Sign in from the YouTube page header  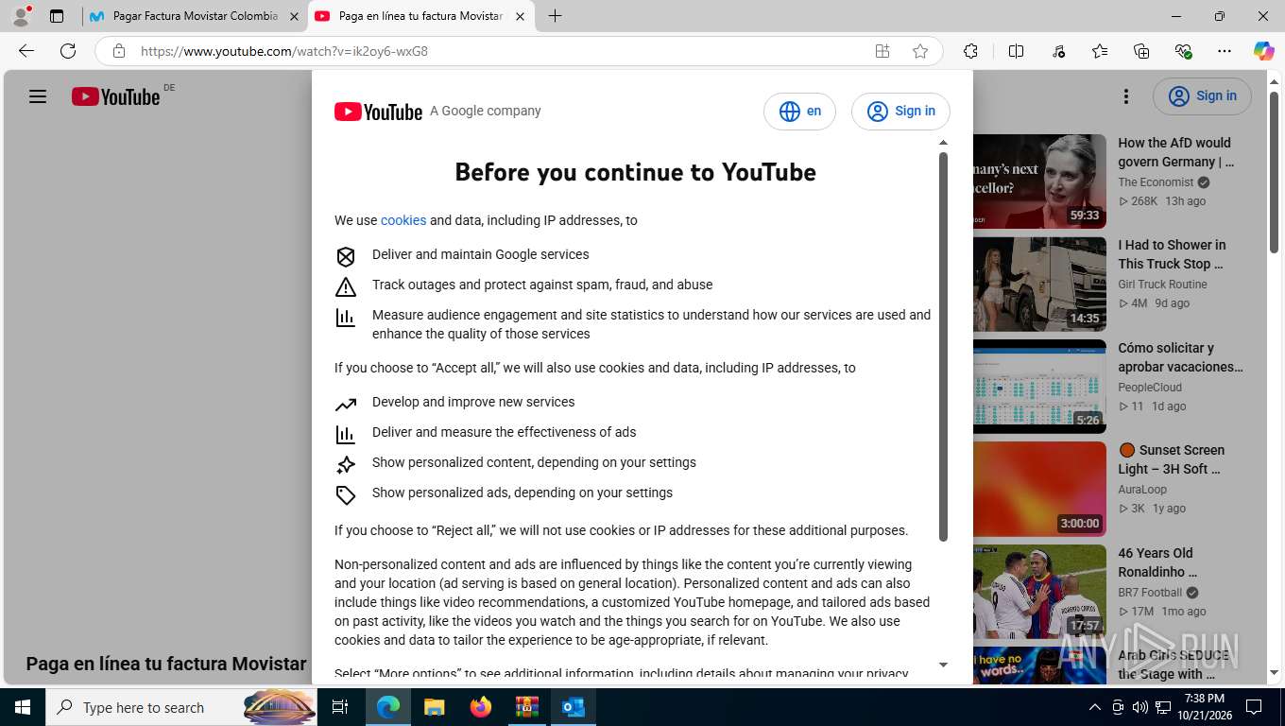coord(1202,96)
